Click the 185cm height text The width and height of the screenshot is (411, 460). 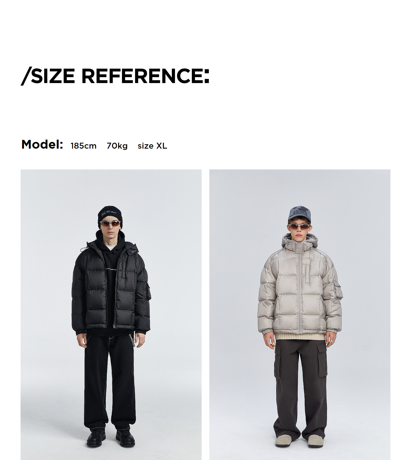pos(83,146)
